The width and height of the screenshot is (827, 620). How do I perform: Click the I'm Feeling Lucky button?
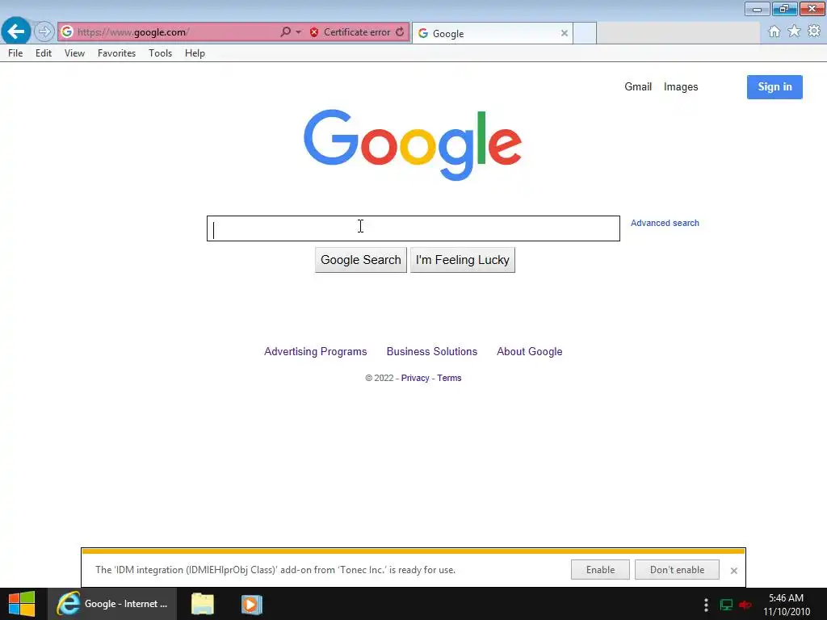coord(463,260)
